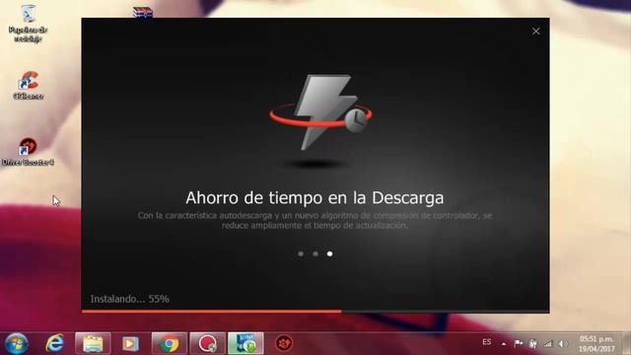The width and height of the screenshot is (631, 355).
Task: Open Windows Media Player in the taskbar
Action: tap(130, 343)
